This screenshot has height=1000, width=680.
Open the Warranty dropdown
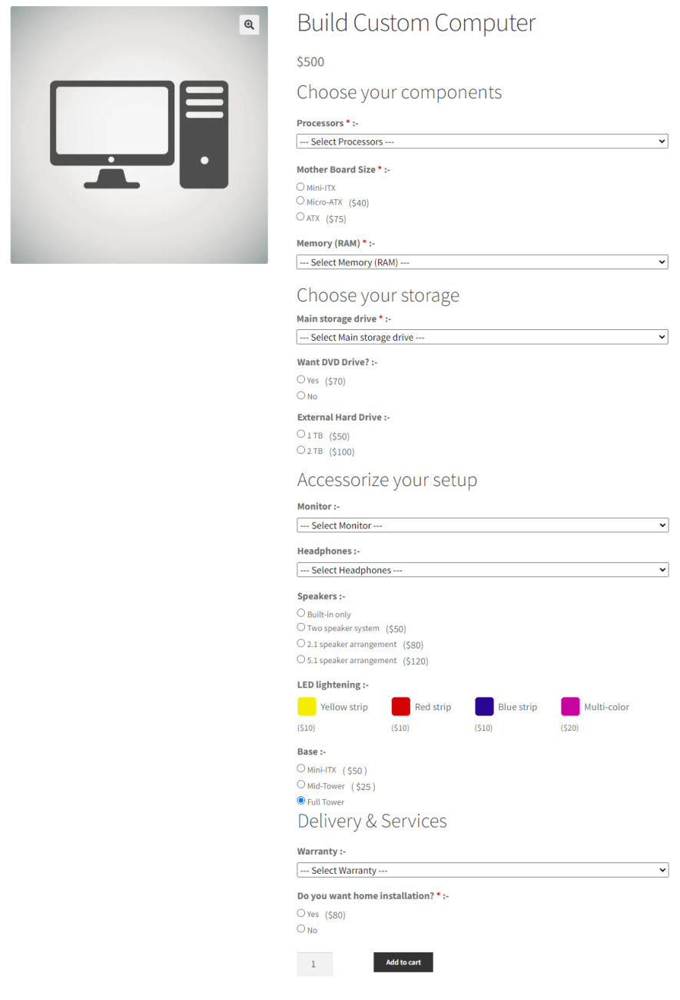[482, 869]
